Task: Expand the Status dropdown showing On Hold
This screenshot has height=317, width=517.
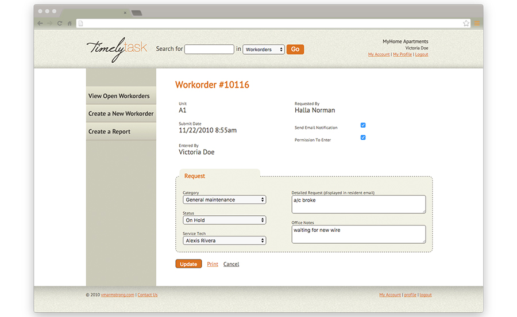Action: pyautogui.click(x=225, y=220)
